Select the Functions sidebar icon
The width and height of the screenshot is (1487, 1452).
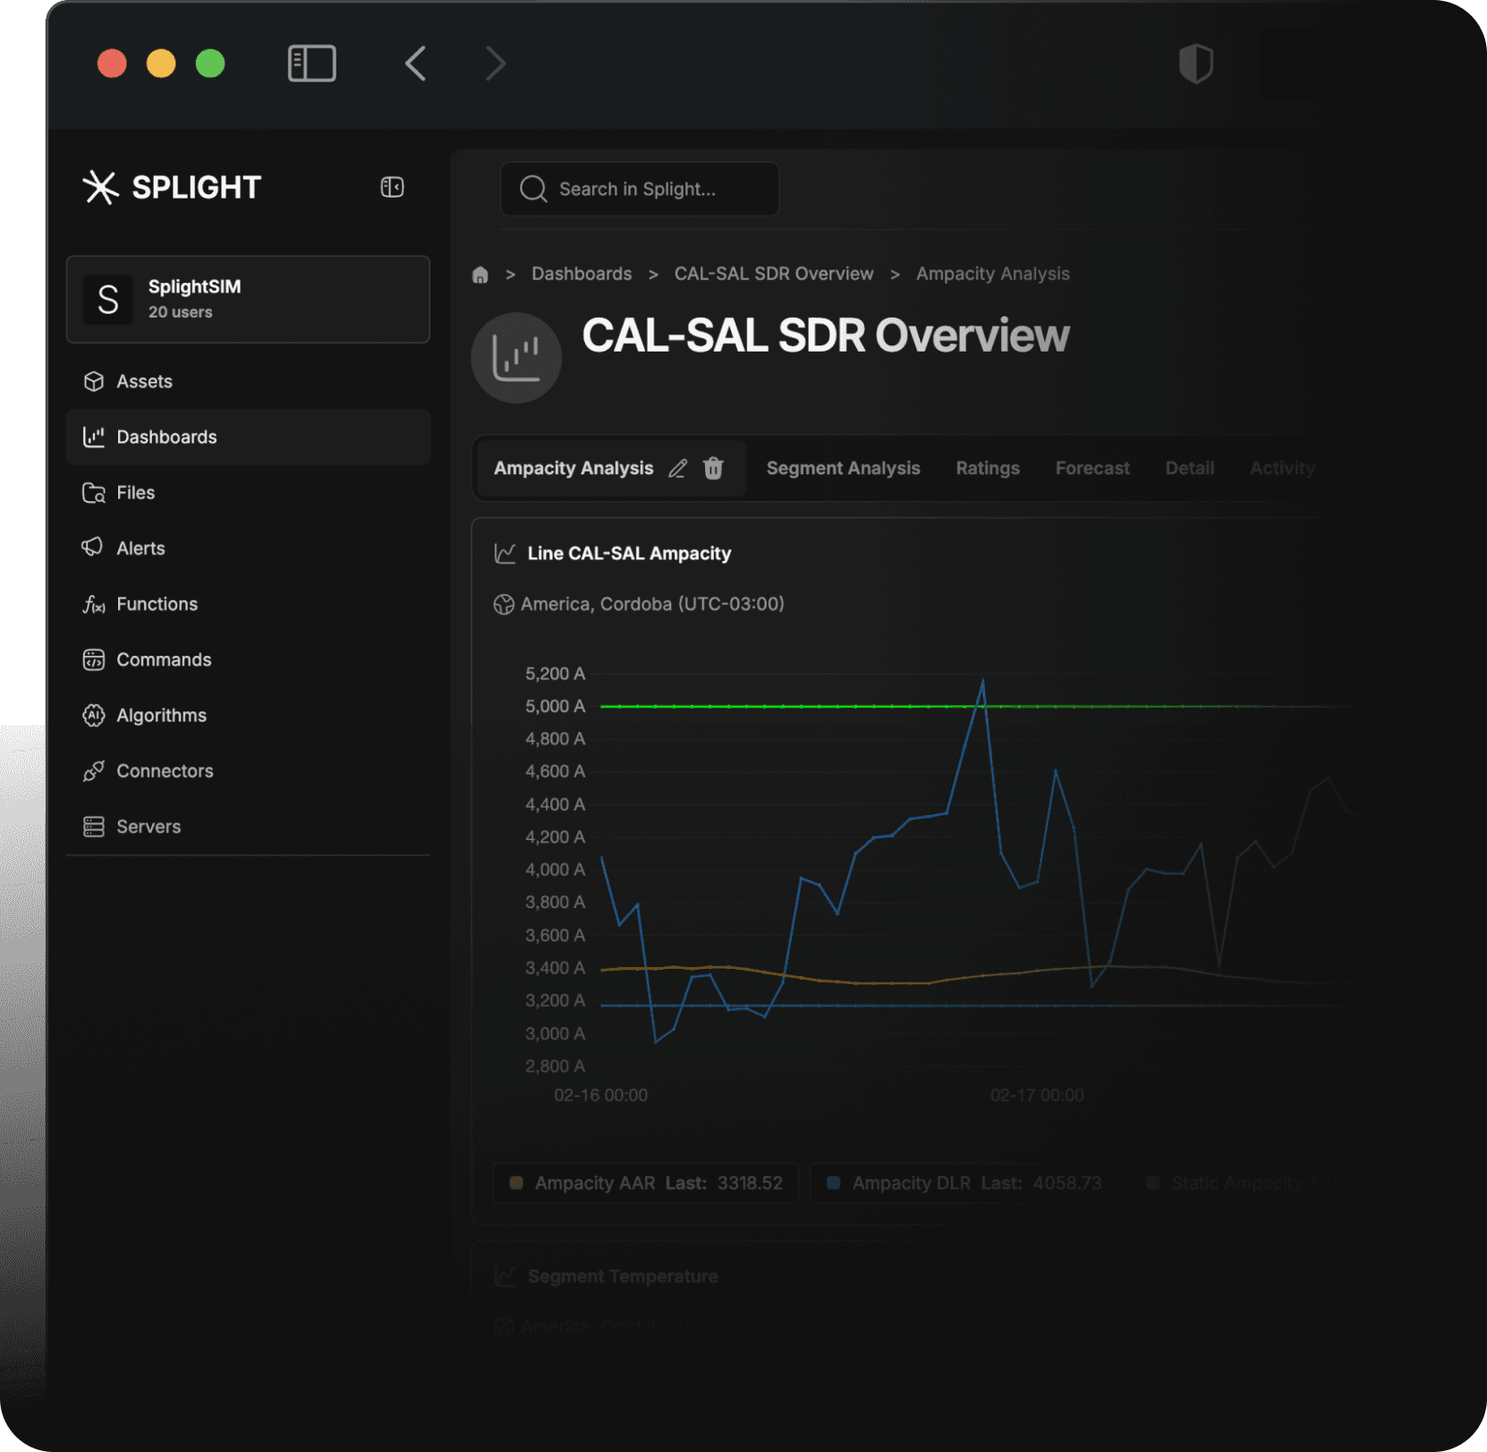pyautogui.click(x=94, y=604)
